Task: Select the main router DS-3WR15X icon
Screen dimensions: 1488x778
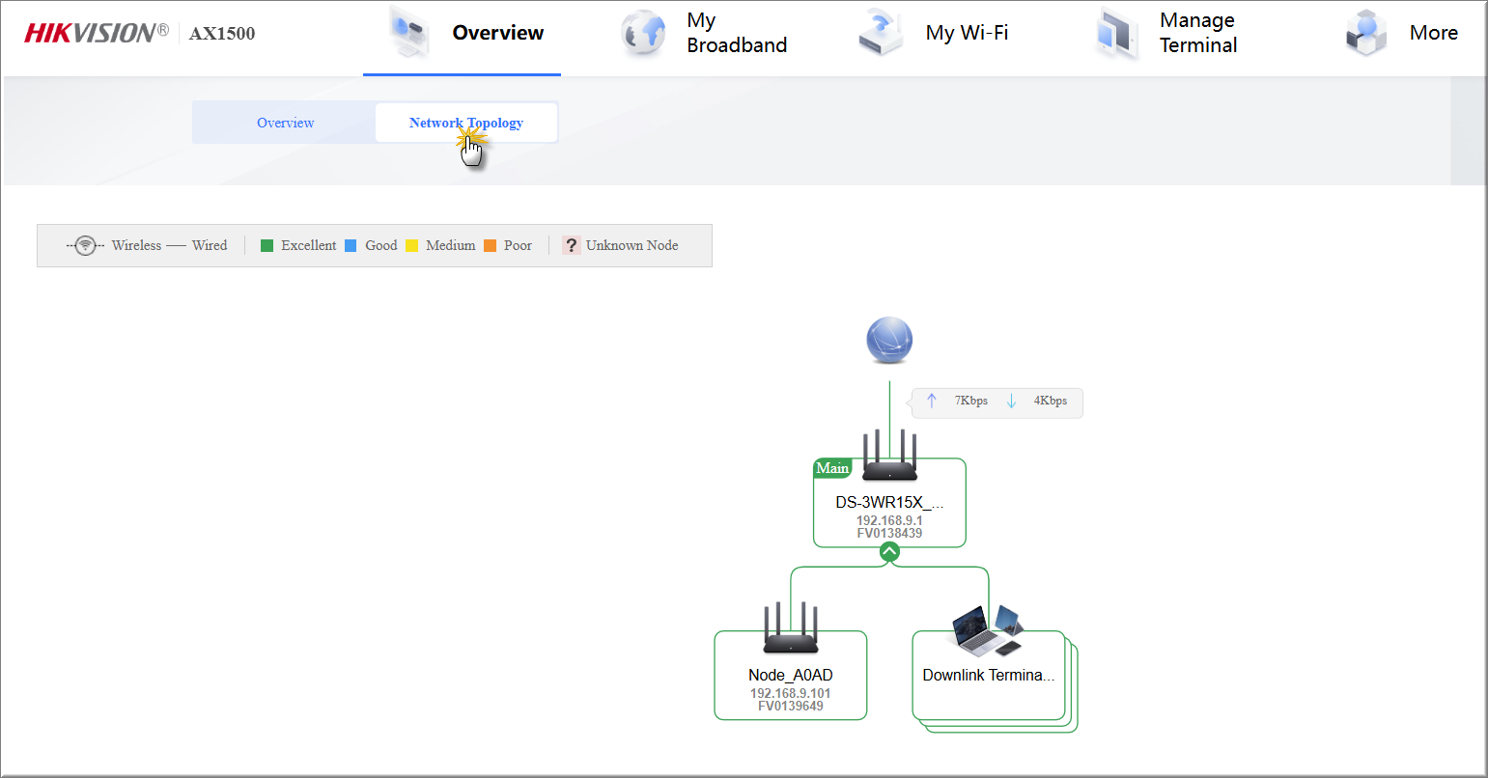Action: tap(889, 457)
